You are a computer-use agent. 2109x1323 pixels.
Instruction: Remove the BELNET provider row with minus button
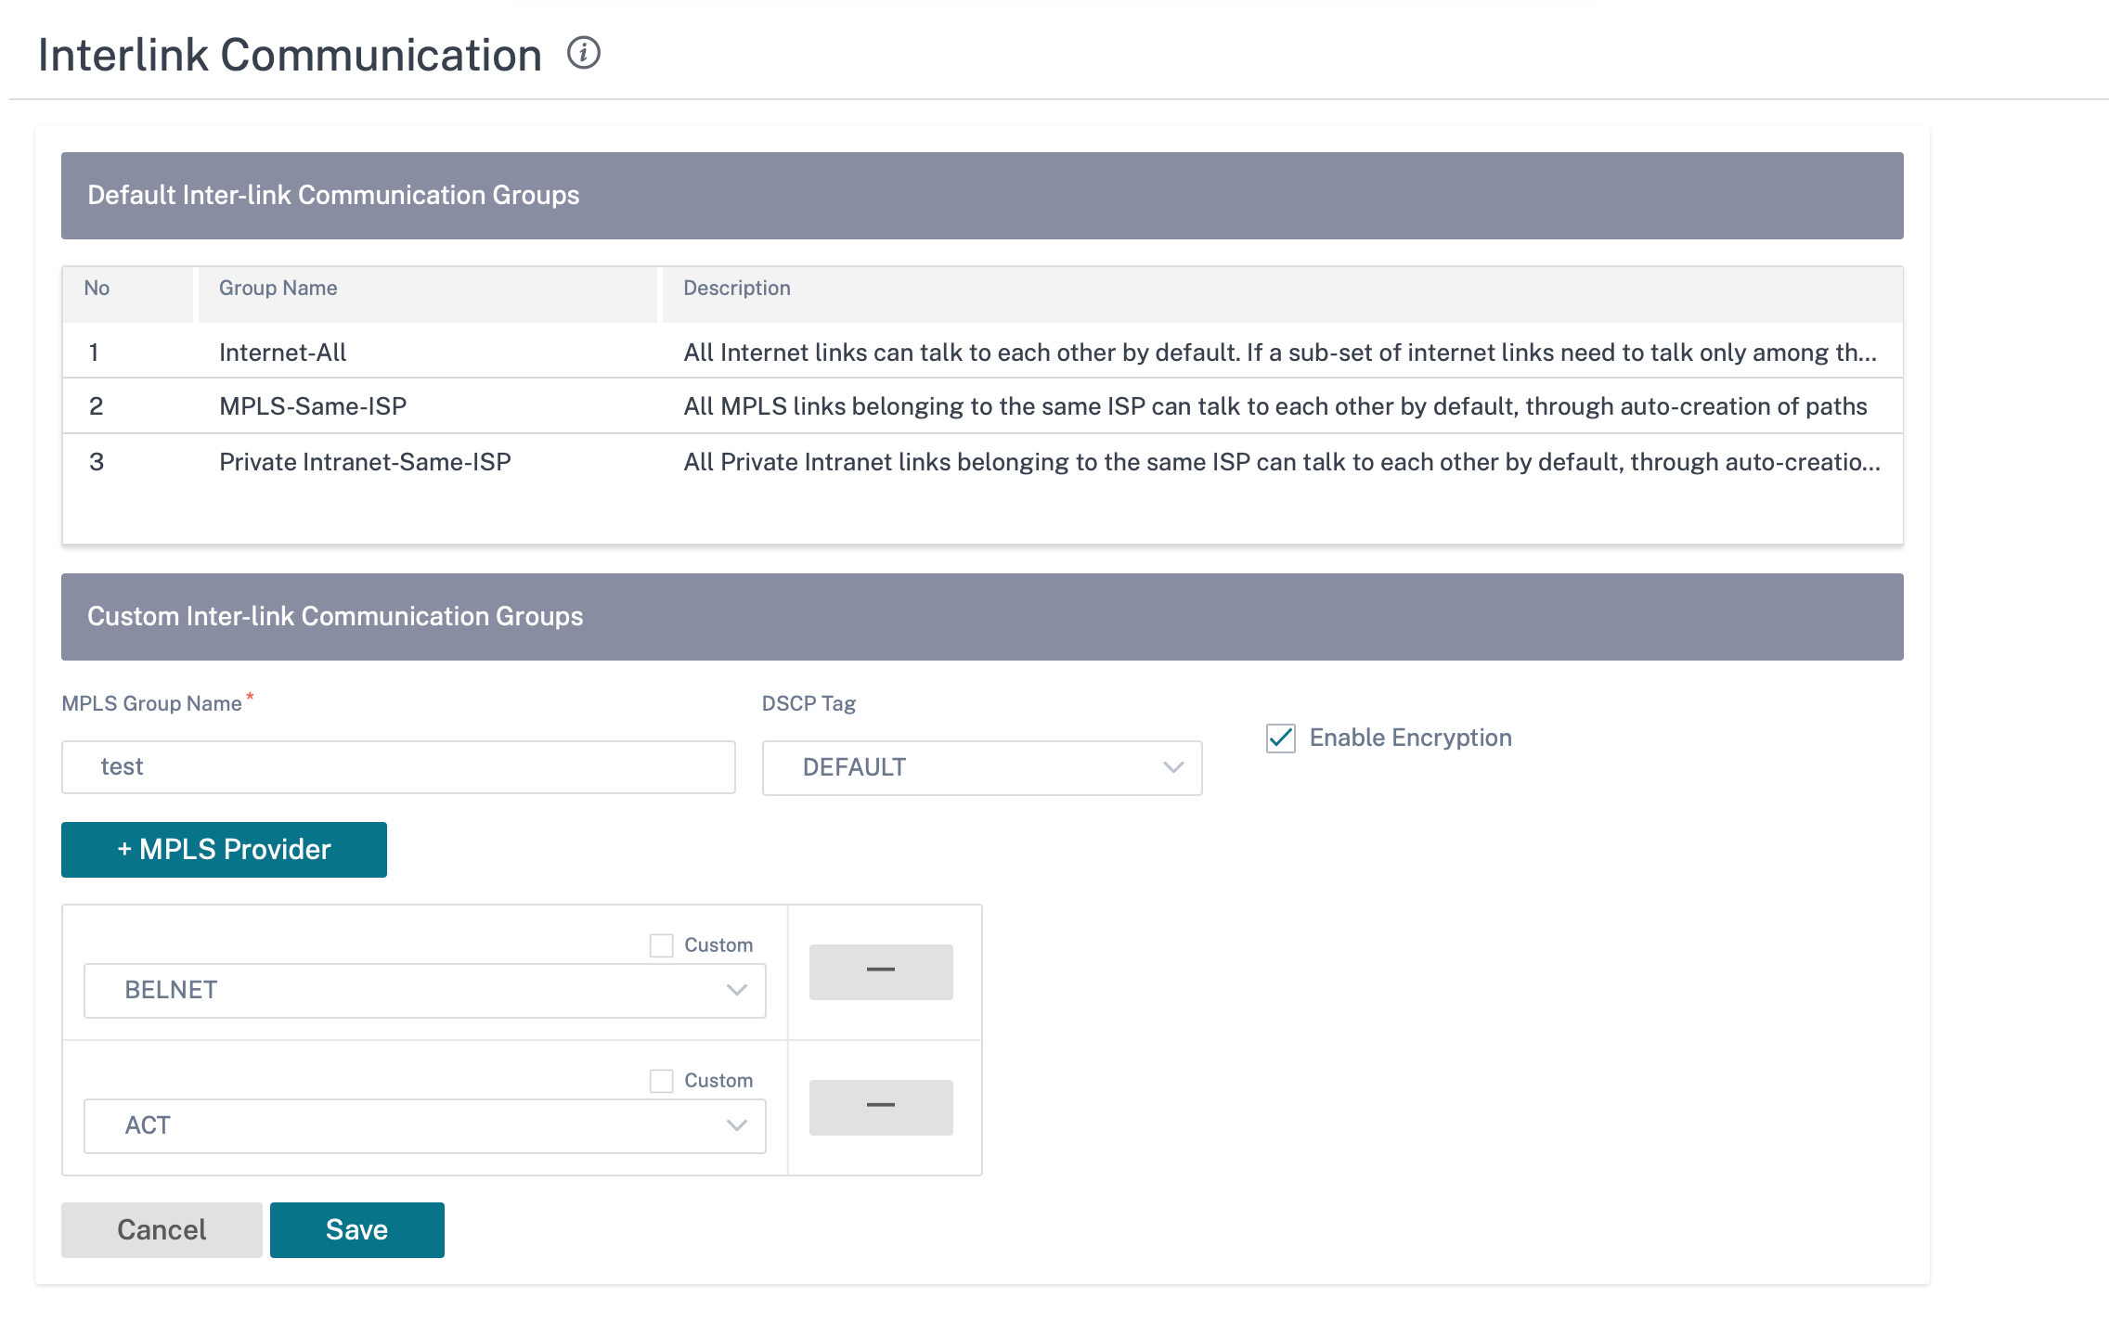click(x=881, y=971)
